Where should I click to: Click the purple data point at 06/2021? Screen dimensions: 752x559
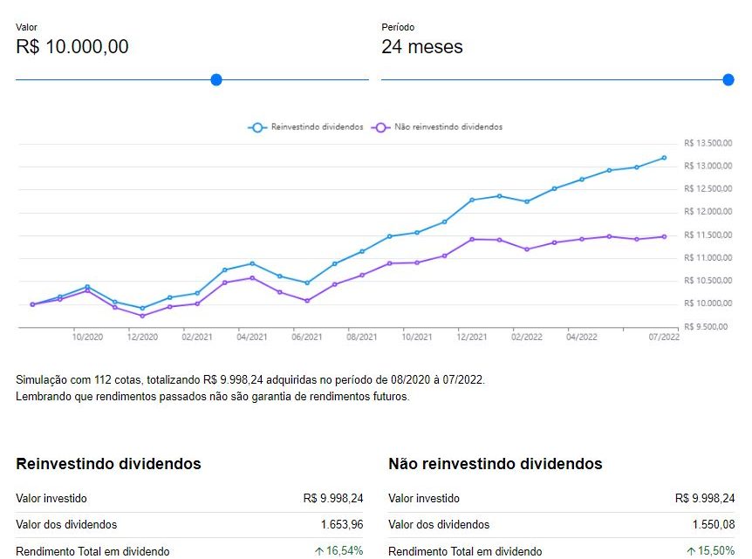click(x=307, y=301)
